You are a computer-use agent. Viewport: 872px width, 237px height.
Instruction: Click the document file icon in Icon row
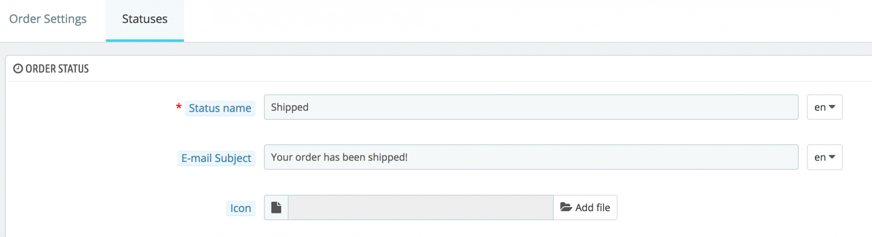[276, 208]
